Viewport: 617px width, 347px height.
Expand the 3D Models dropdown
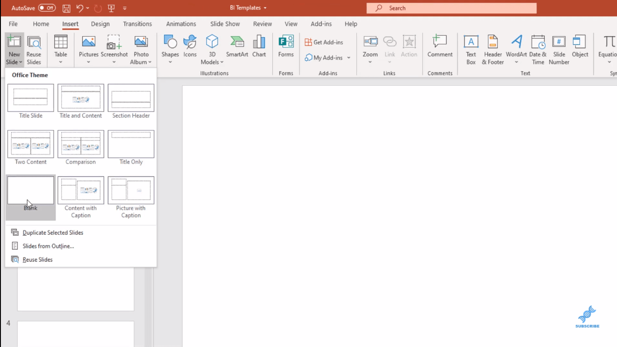[222, 62]
